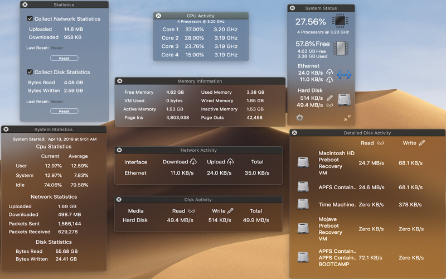Screen dimensions: 446x279
Task: Click Time Machine write value 378 KB/s
Action: pyautogui.click(x=410, y=204)
